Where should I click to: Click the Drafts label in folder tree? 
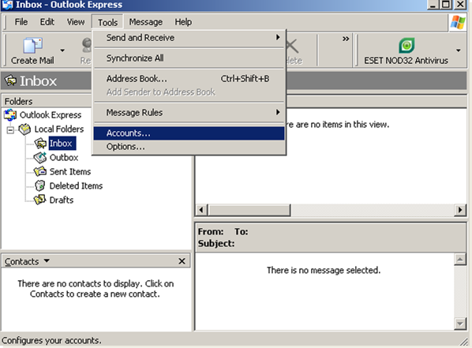pyautogui.click(x=62, y=200)
